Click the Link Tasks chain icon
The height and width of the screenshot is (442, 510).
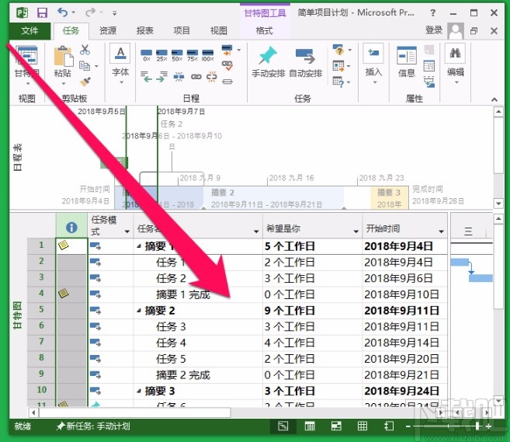tap(196, 77)
